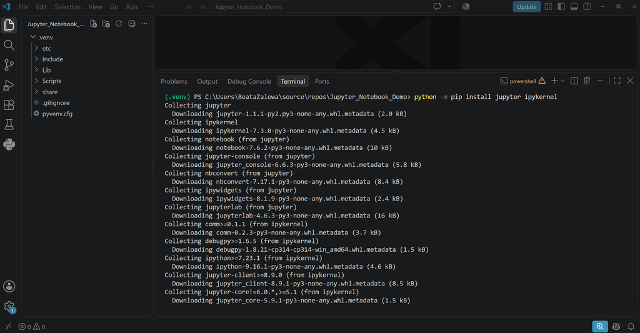
Task: Open the Testing flask icon
Action: (9, 124)
